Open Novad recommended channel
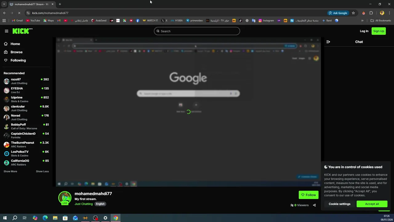The width and height of the screenshot is (394, 222). (26, 117)
